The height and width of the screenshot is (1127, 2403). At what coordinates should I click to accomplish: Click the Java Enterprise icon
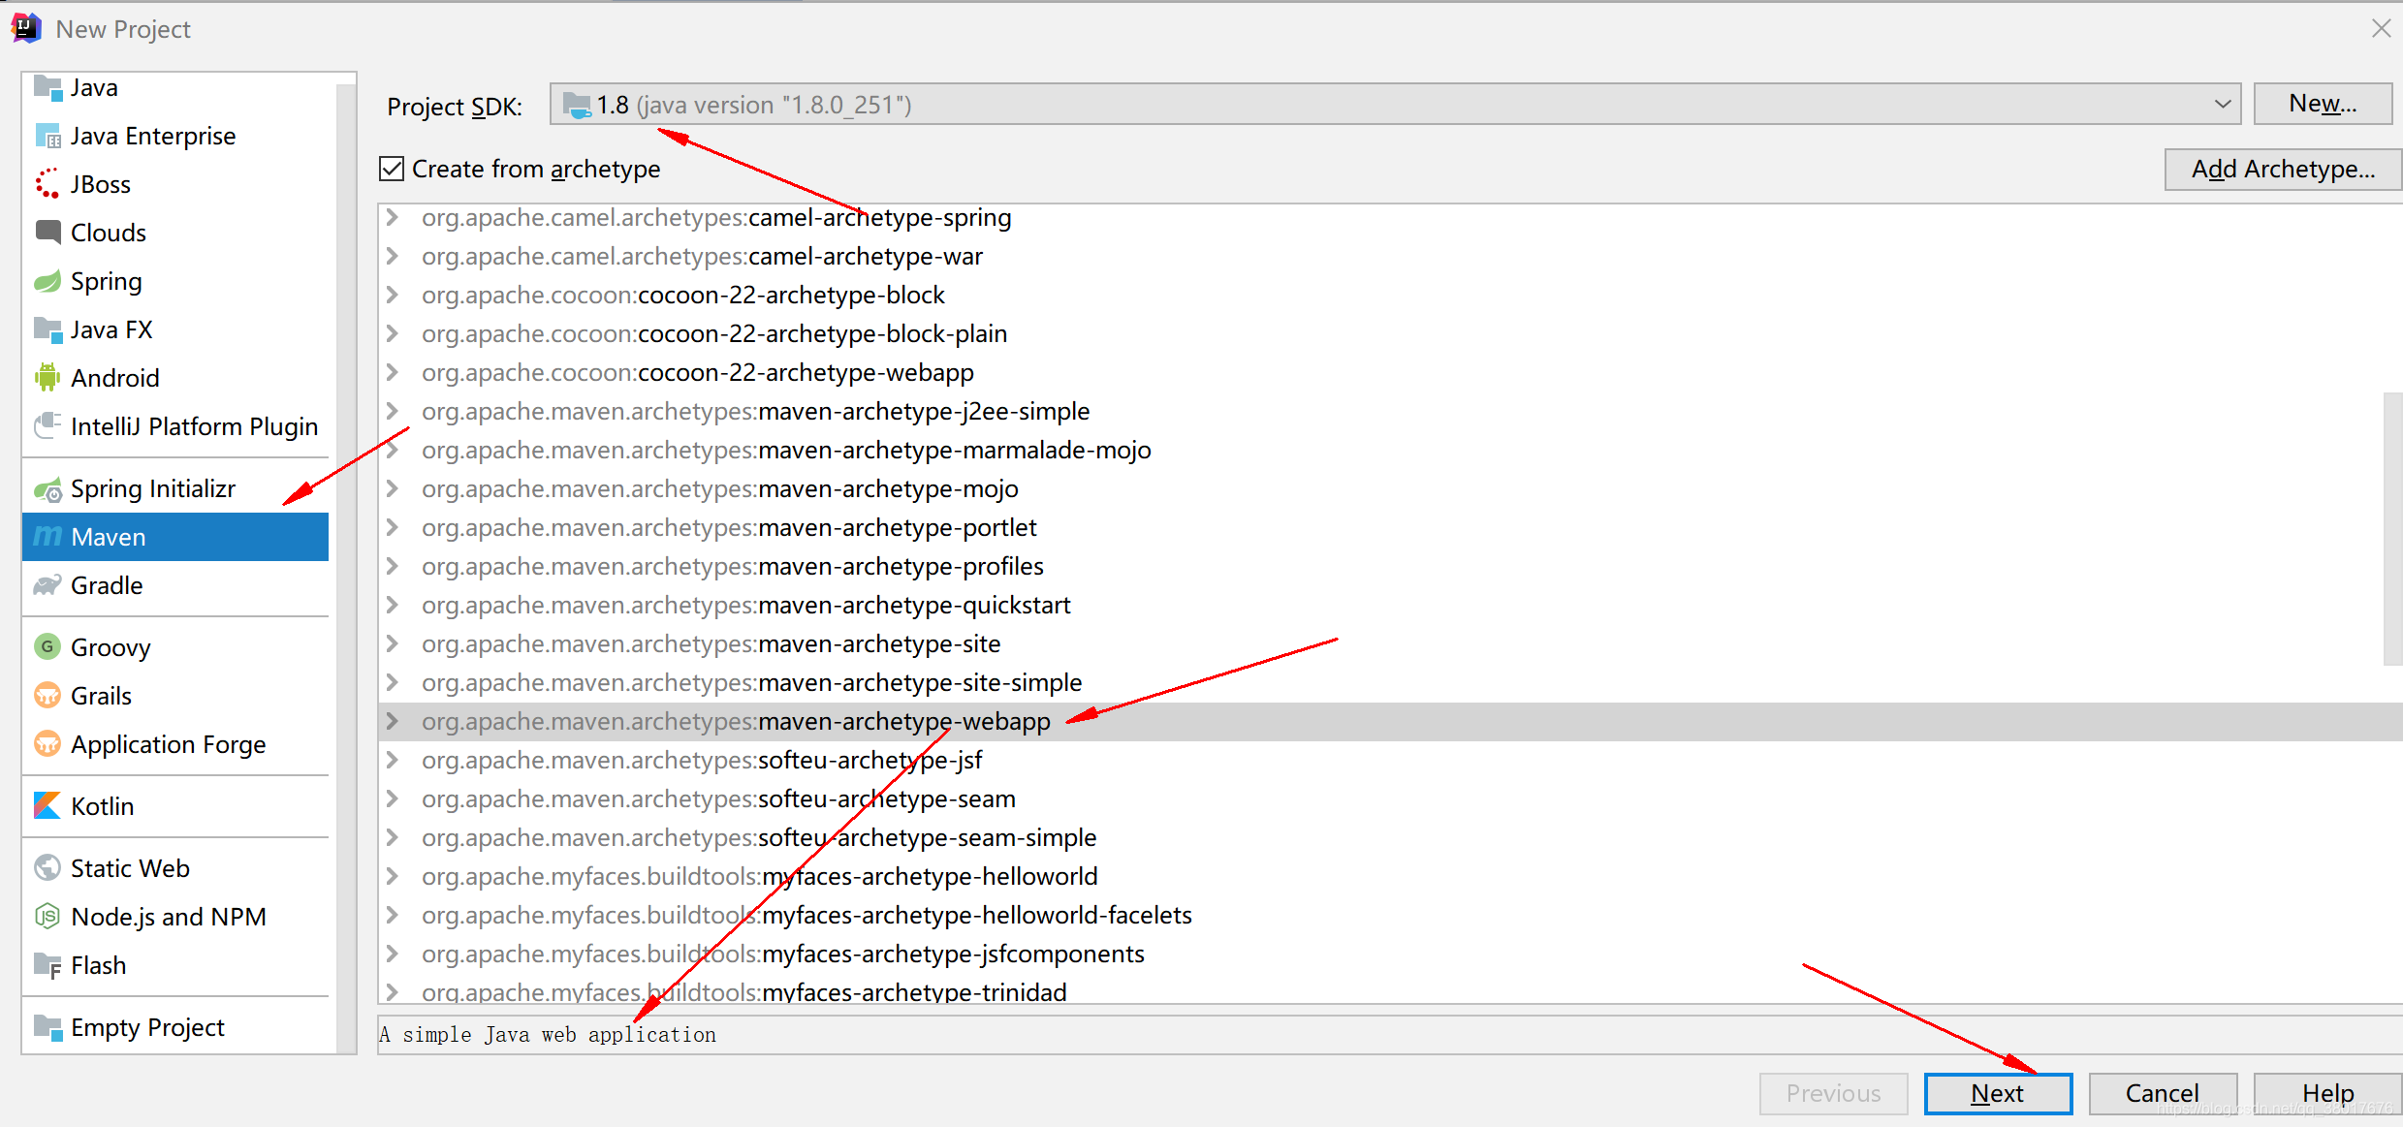click(x=47, y=137)
